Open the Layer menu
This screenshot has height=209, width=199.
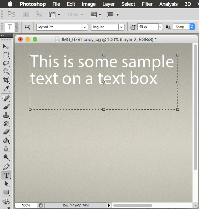pyautogui.click(x=109, y=4)
